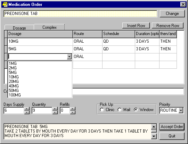Decrease Quantity with the down spinner

[55, 112]
